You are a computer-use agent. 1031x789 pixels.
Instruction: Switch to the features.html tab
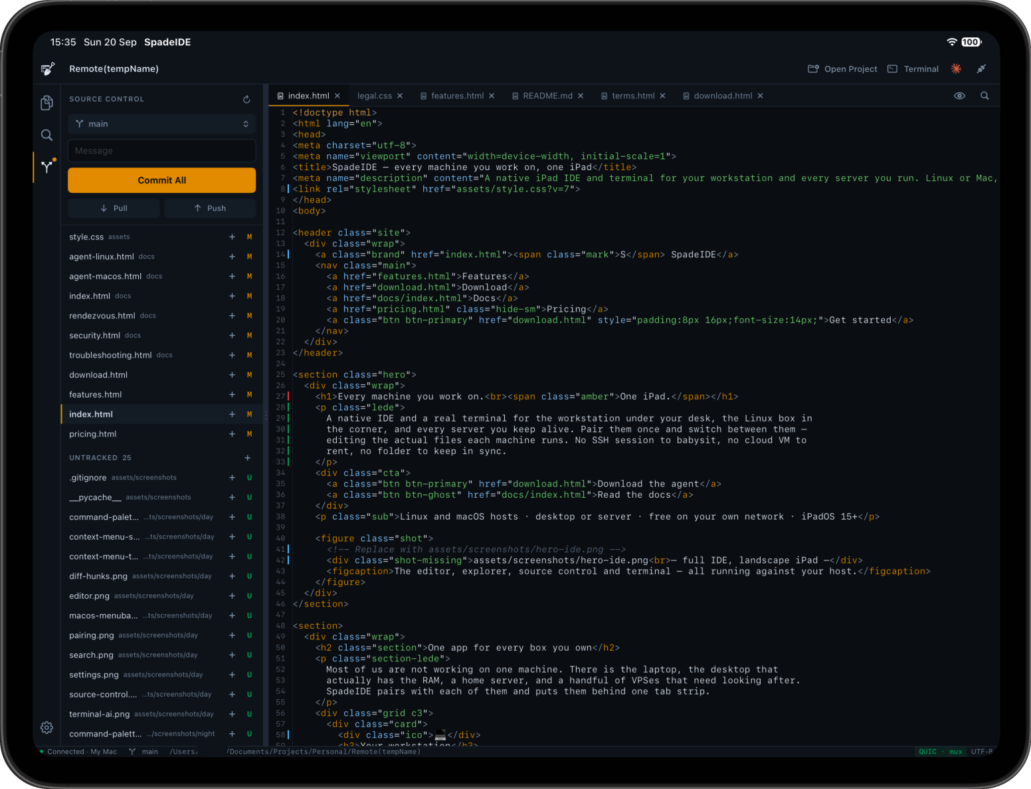(457, 96)
